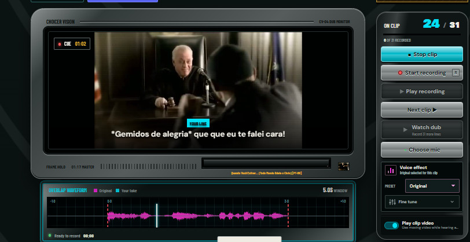Click the clip thumbnail beside the progress bar
Image resolution: width=470 pixels, height=242 pixels.
pos(343,166)
